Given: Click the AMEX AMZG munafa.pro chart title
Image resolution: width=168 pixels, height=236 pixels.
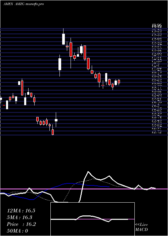Looking at the screenshot, I should (24, 4).
